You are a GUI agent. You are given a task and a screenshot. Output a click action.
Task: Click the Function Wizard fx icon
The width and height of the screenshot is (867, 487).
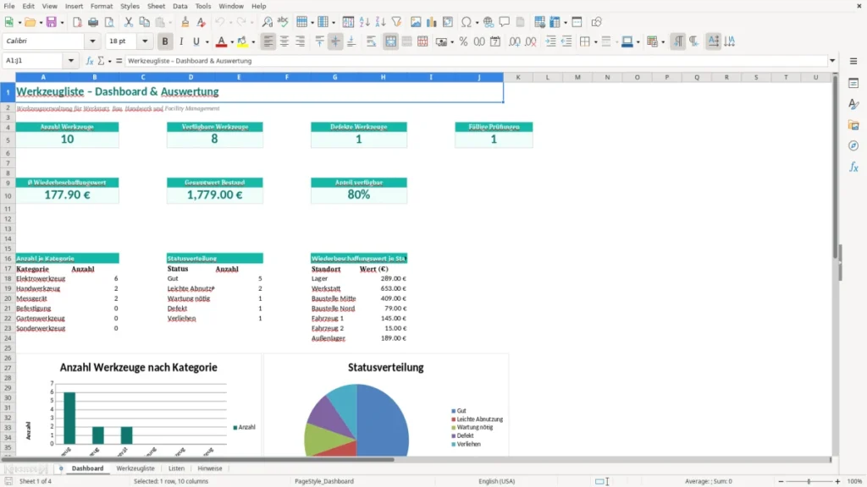[90, 61]
